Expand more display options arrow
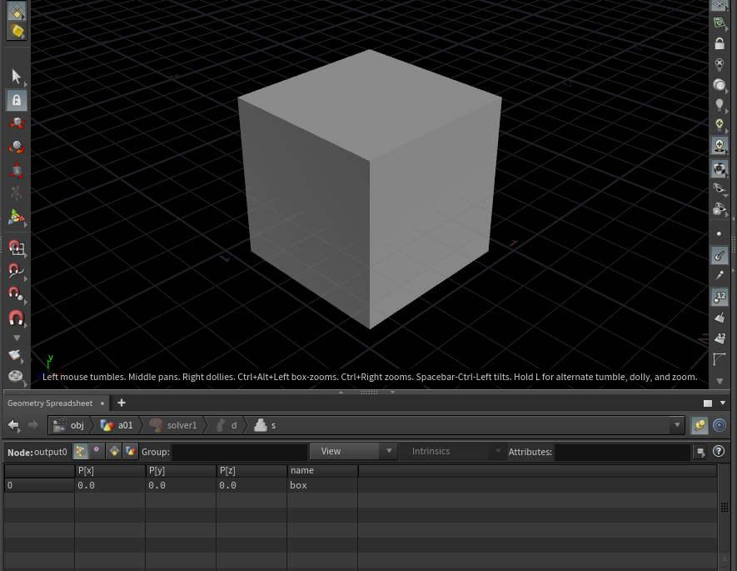The width and height of the screenshot is (737, 571). [720, 381]
